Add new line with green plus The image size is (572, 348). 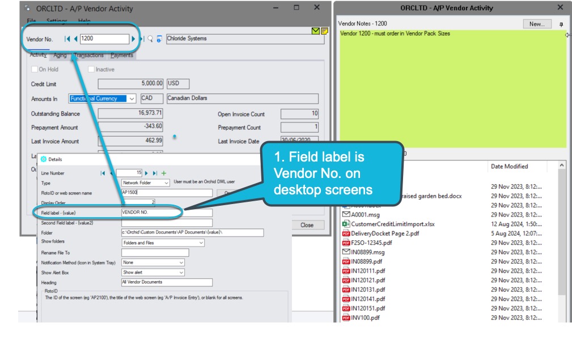[164, 173]
